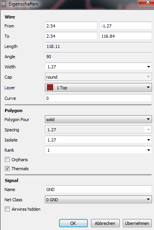Expand the Net Class dropdown
The width and height of the screenshot is (154, 230).
pyautogui.click(x=98, y=199)
